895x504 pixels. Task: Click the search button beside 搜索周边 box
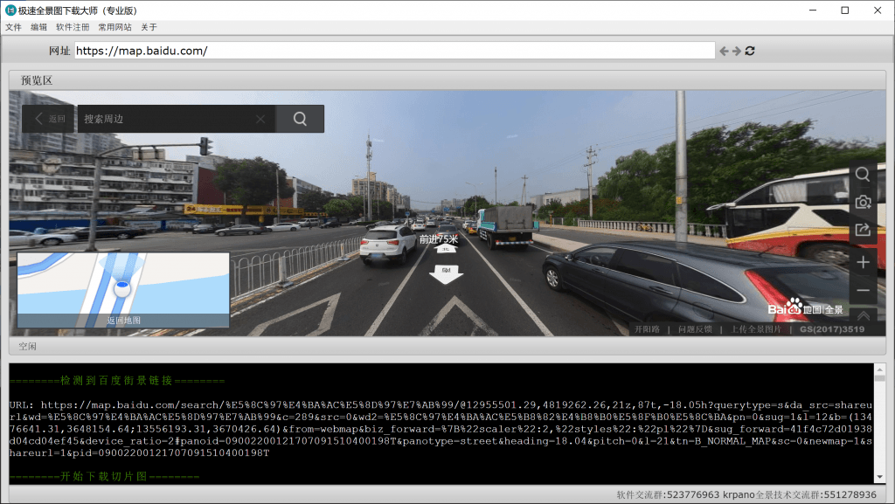point(300,119)
